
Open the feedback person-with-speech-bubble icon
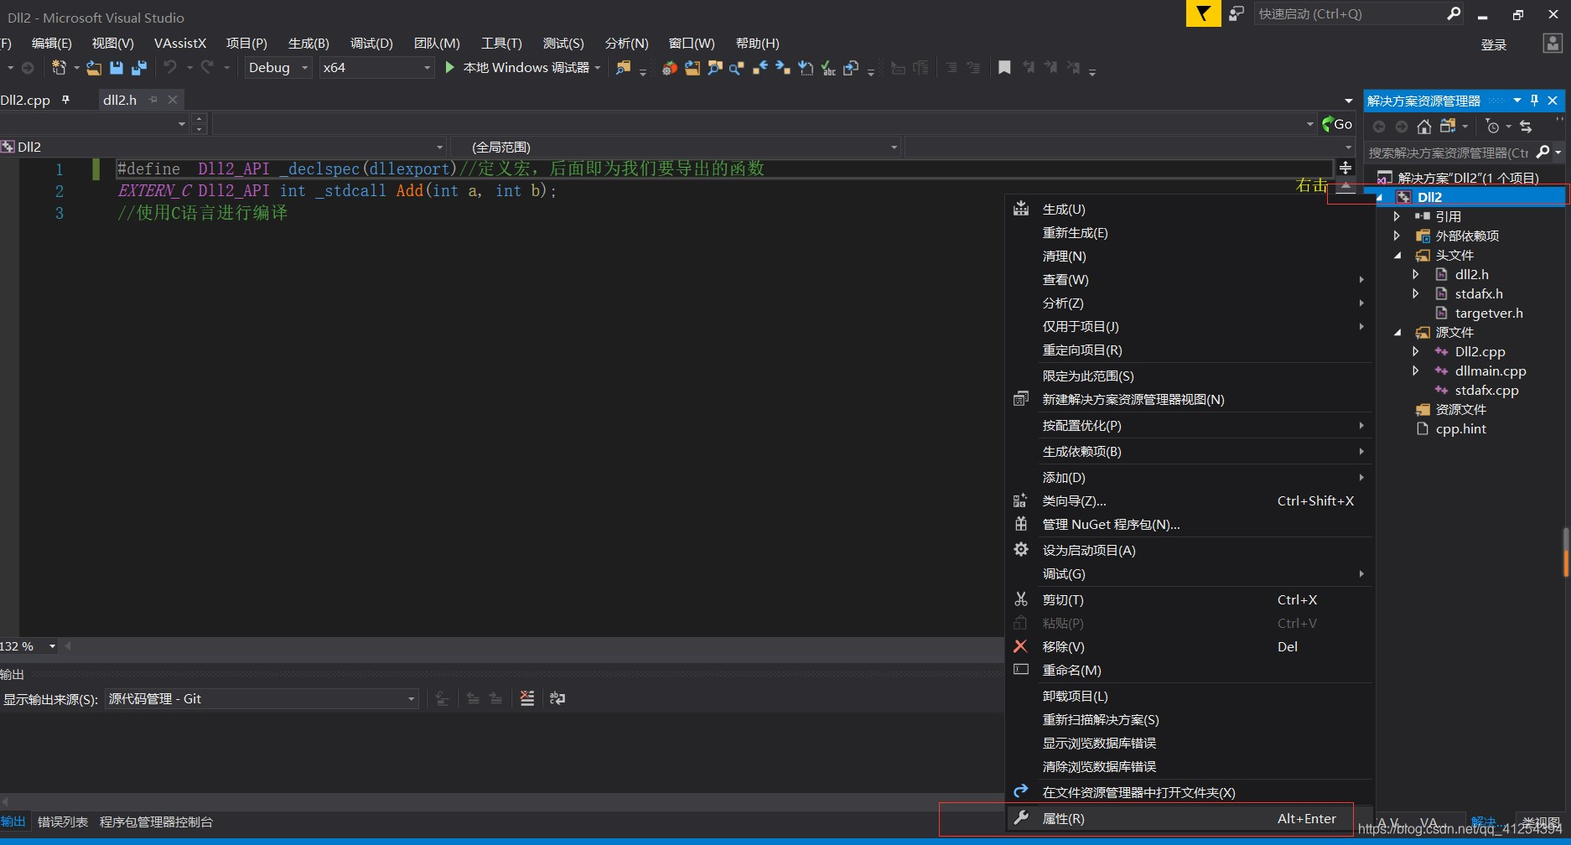(1237, 13)
